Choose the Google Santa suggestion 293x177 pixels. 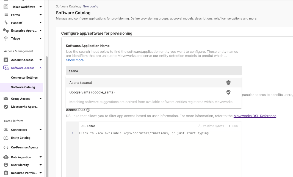tap(92, 92)
